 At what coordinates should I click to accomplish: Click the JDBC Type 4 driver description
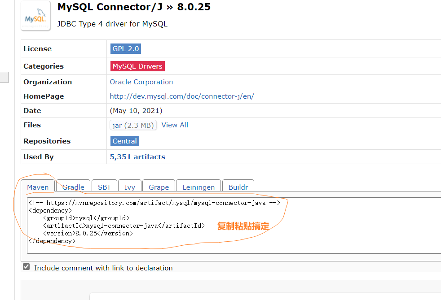pos(112,24)
